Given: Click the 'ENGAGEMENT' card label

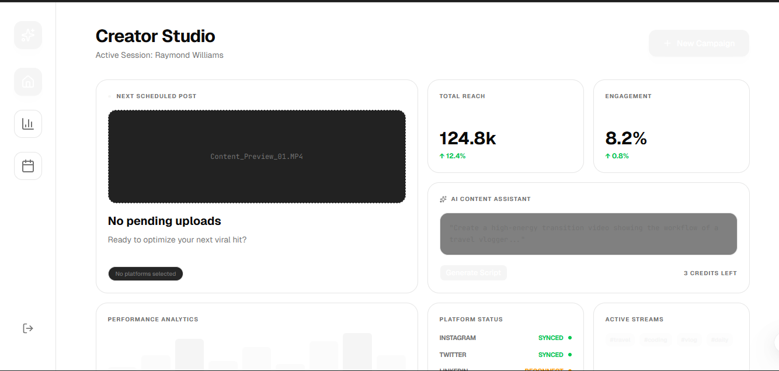Looking at the screenshot, I should coord(628,96).
